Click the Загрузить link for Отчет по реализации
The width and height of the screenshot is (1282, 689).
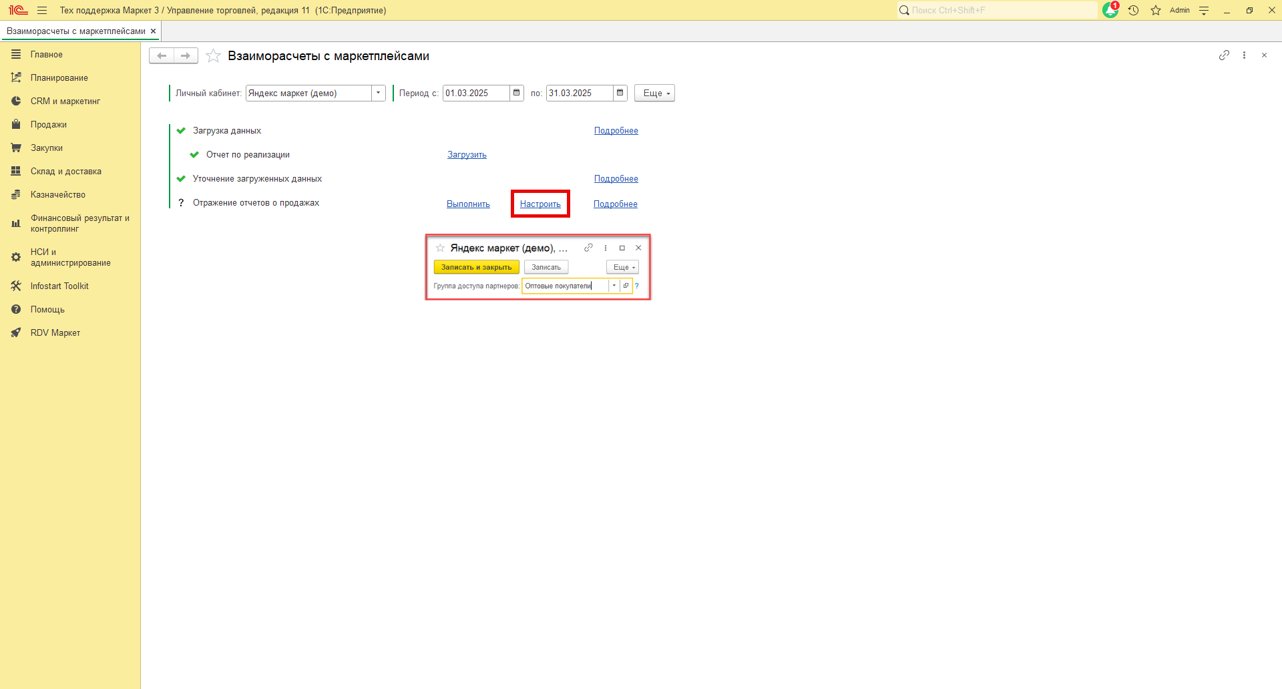coord(467,154)
